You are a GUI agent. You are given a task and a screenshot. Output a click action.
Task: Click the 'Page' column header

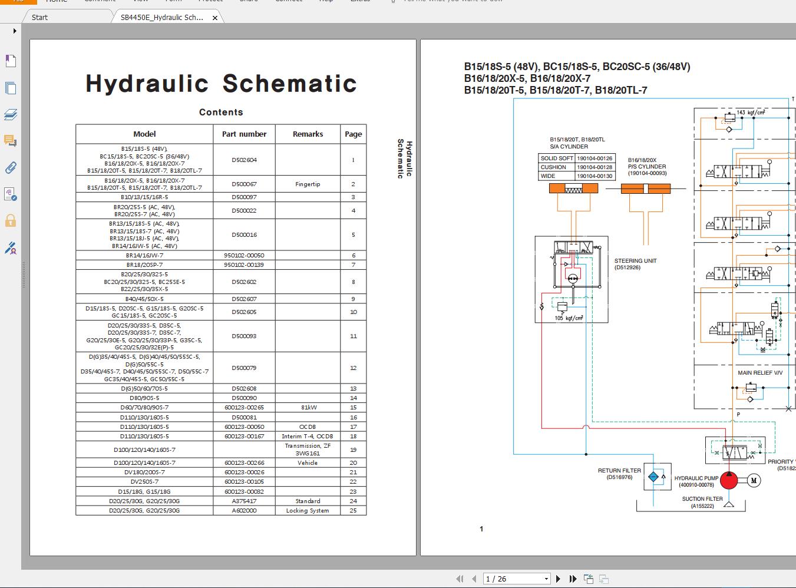coord(354,134)
